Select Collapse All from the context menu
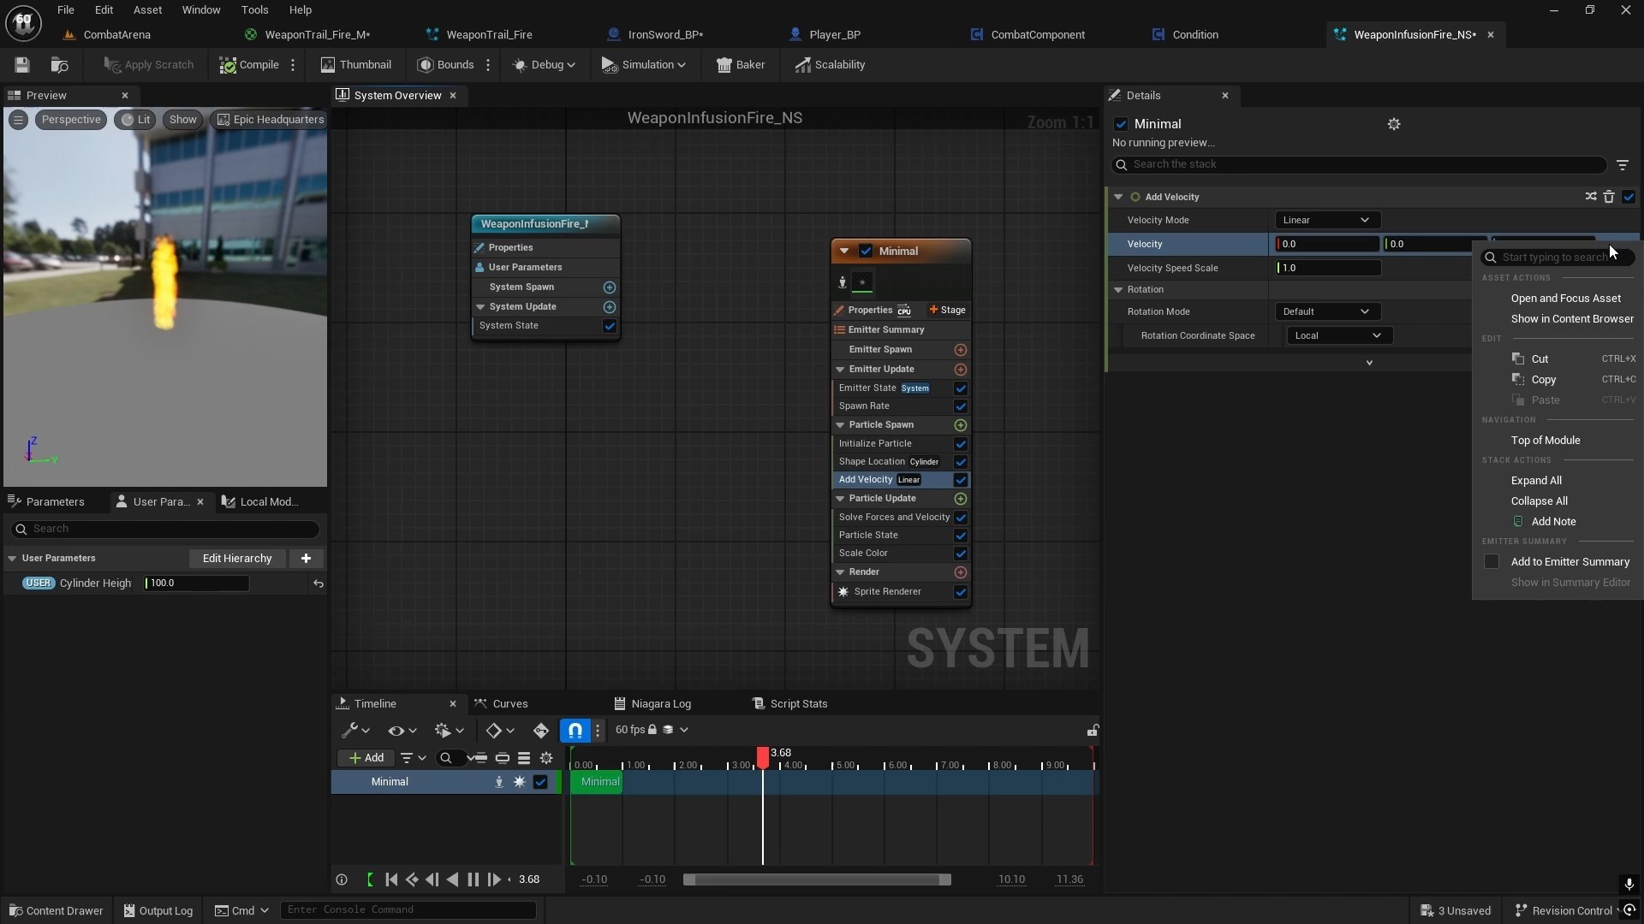The width and height of the screenshot is (1644, 924). click(1539, 501)
